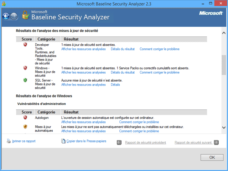Screen dimensions: 228x171
Task: Click the clipboard copy icon
Action: (x=63, y=141)
